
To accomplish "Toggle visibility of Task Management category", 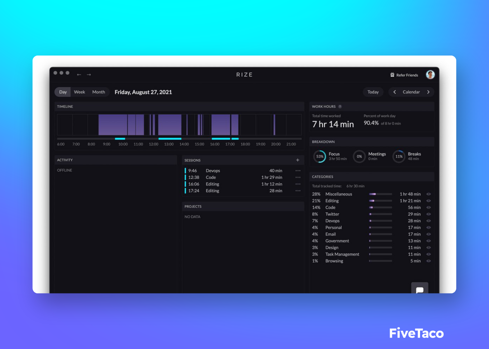I will click(429, 254).
